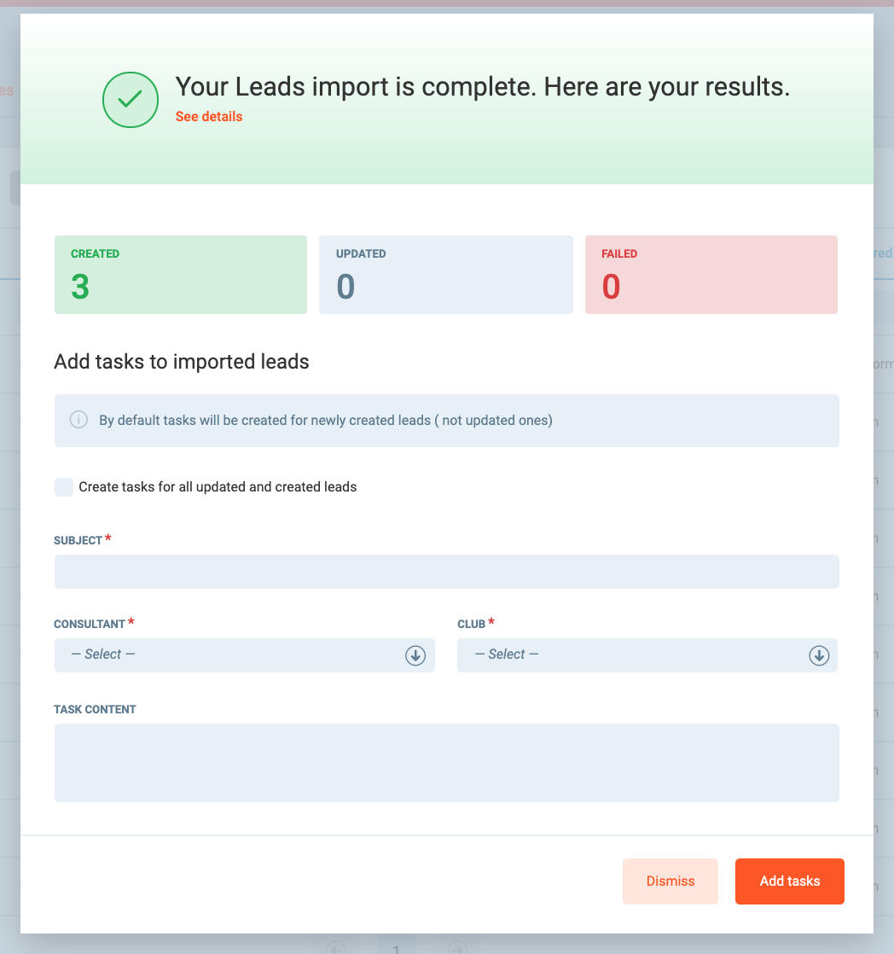Open the Consultant '— Select —' dropdown
This screenshot has height=954, width=894.
[230, 655]
